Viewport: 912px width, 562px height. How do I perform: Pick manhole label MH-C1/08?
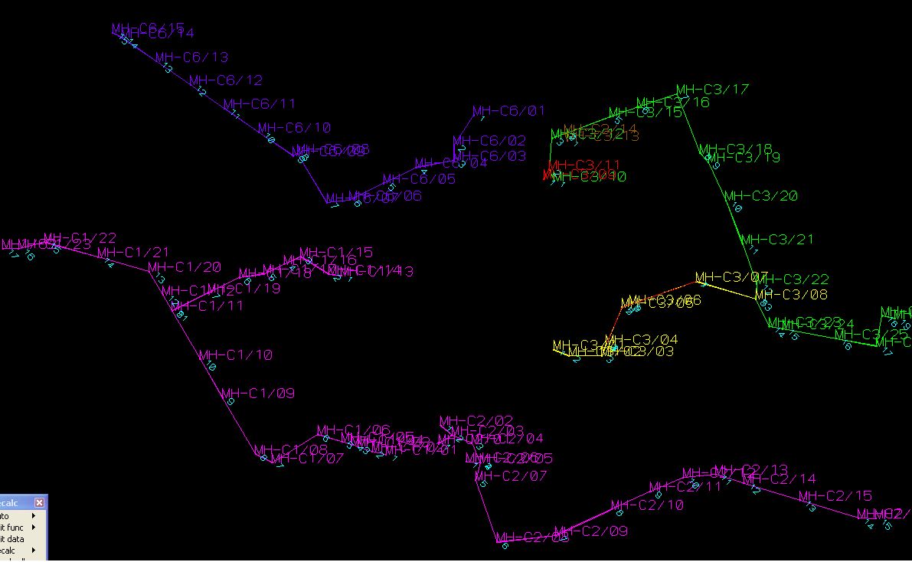coord(291,449)
